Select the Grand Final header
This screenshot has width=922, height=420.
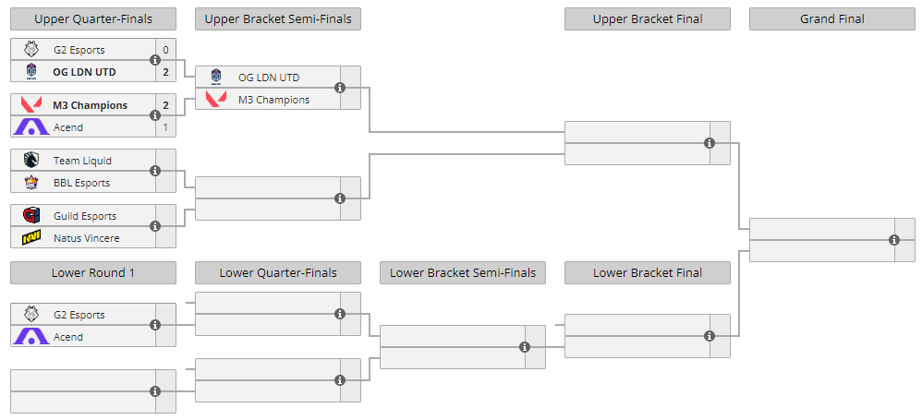[832, 18]
